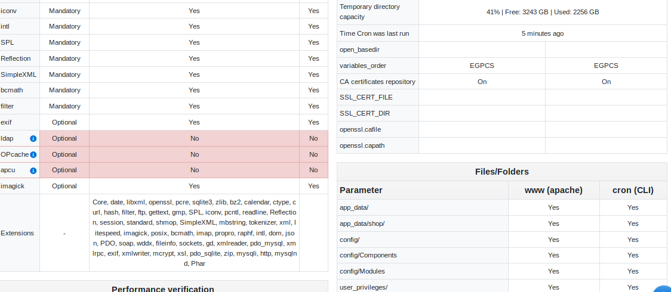The image size is (671, 292).
Task: Click the Parameter column header in Files/Folders
Action: tap(361, 191)
